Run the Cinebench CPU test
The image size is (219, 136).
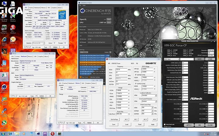pos(109,22)
